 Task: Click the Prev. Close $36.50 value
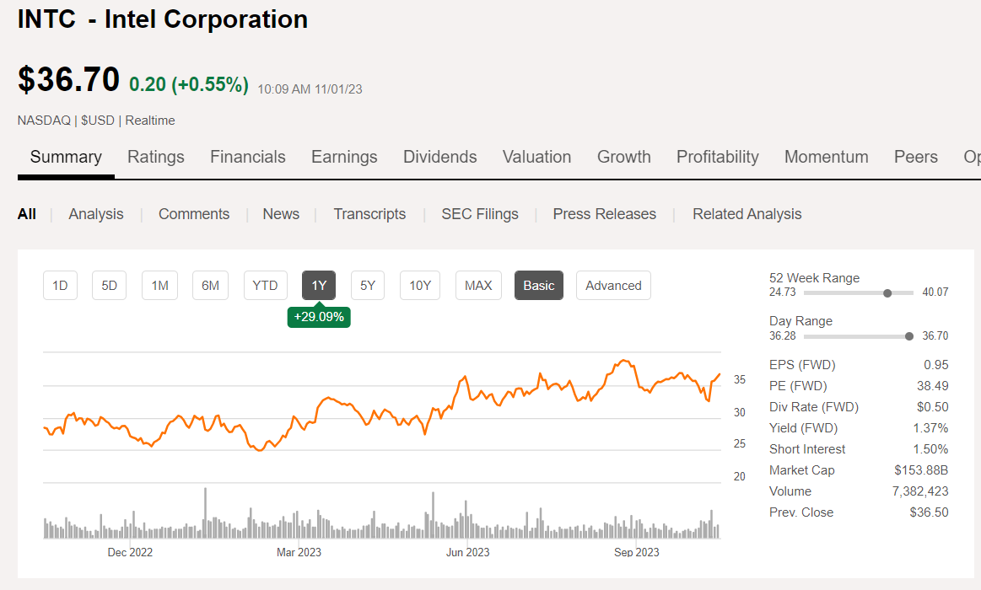(x=929, y=512)
